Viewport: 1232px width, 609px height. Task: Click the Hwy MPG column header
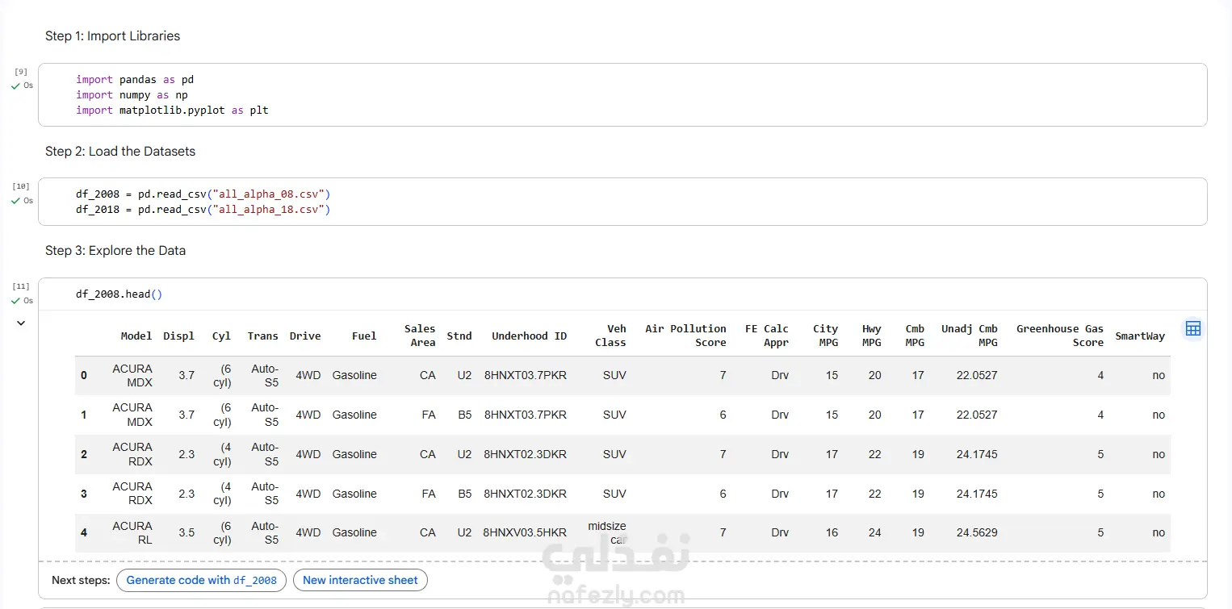872,336
